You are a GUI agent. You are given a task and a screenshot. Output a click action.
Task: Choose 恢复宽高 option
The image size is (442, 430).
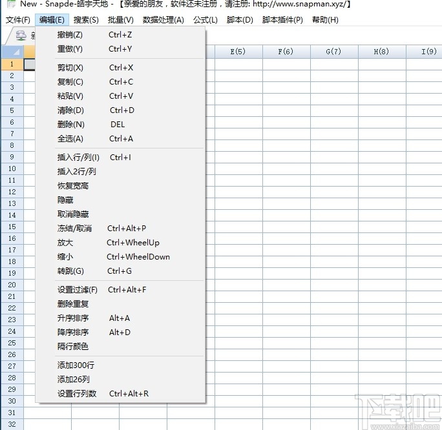[x=121, y=186]
